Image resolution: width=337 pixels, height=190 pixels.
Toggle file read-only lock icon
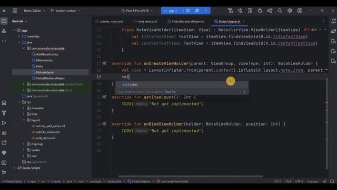(x=324, y=182)
